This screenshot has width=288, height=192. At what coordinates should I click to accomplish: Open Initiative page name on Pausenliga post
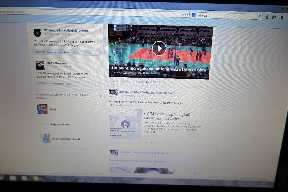(x=147, y=92)
